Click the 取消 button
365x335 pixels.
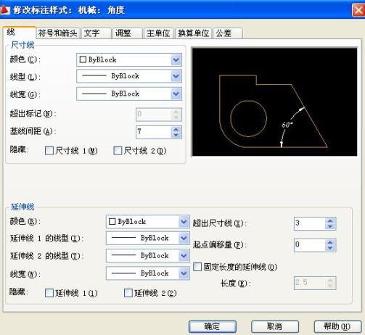(x=275, y=326)
